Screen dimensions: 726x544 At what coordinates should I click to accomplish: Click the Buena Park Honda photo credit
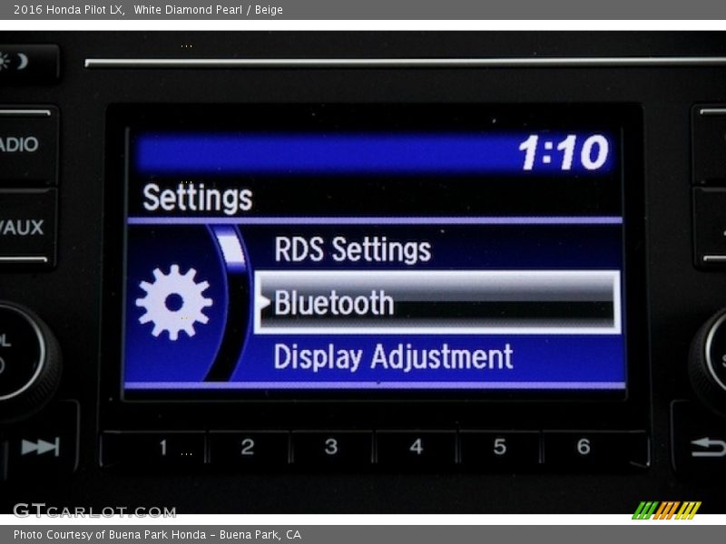pyautogui.click(x=157, y=535)
